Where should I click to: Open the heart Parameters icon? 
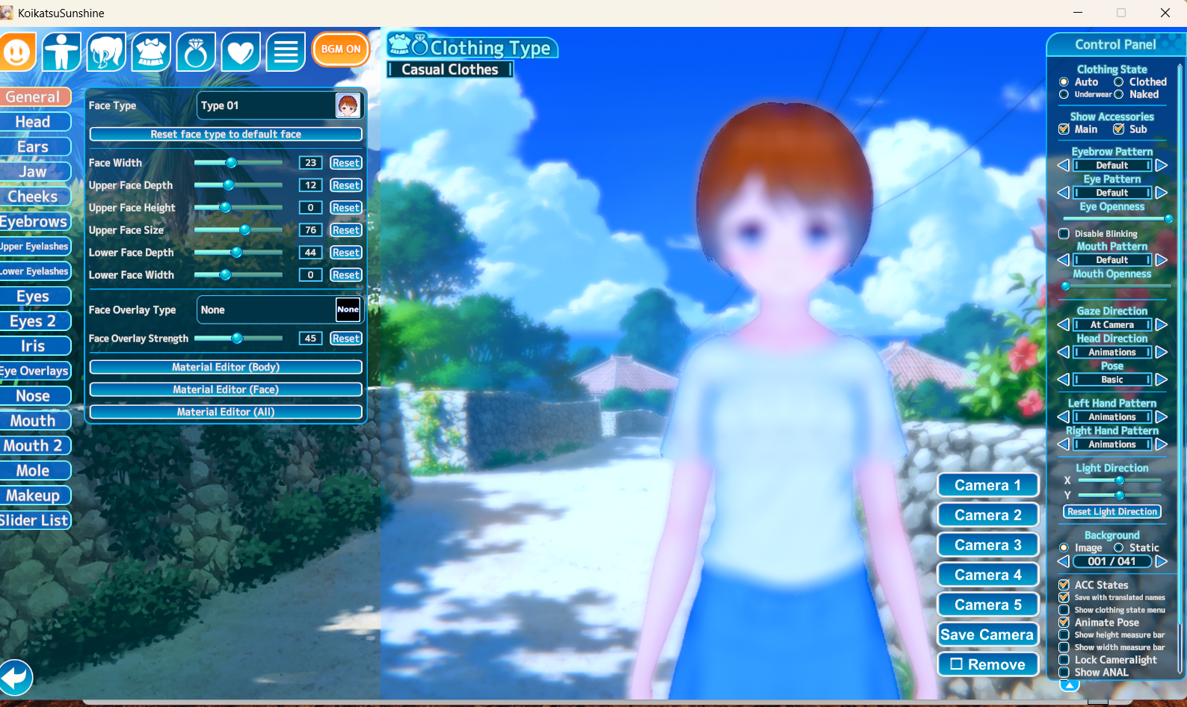click(x=241, y=52)
